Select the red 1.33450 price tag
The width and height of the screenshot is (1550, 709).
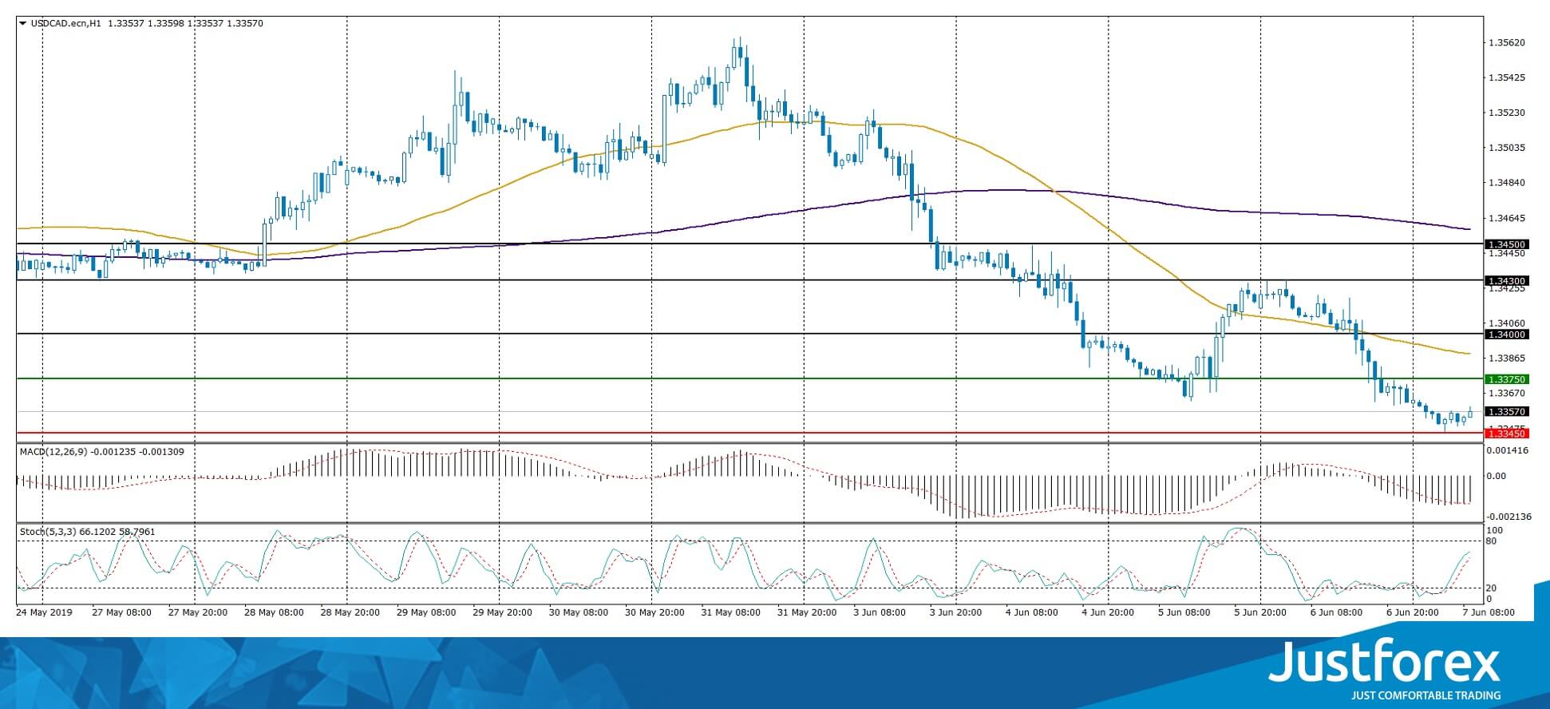[1506, 434]
